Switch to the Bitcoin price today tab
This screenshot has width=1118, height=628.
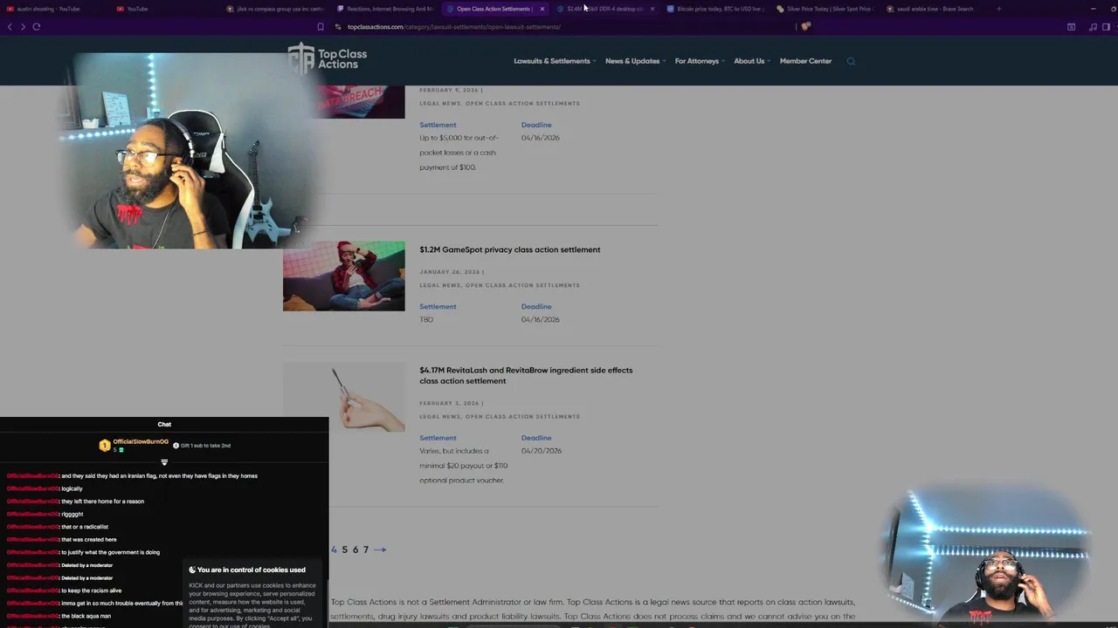point(714,9)
